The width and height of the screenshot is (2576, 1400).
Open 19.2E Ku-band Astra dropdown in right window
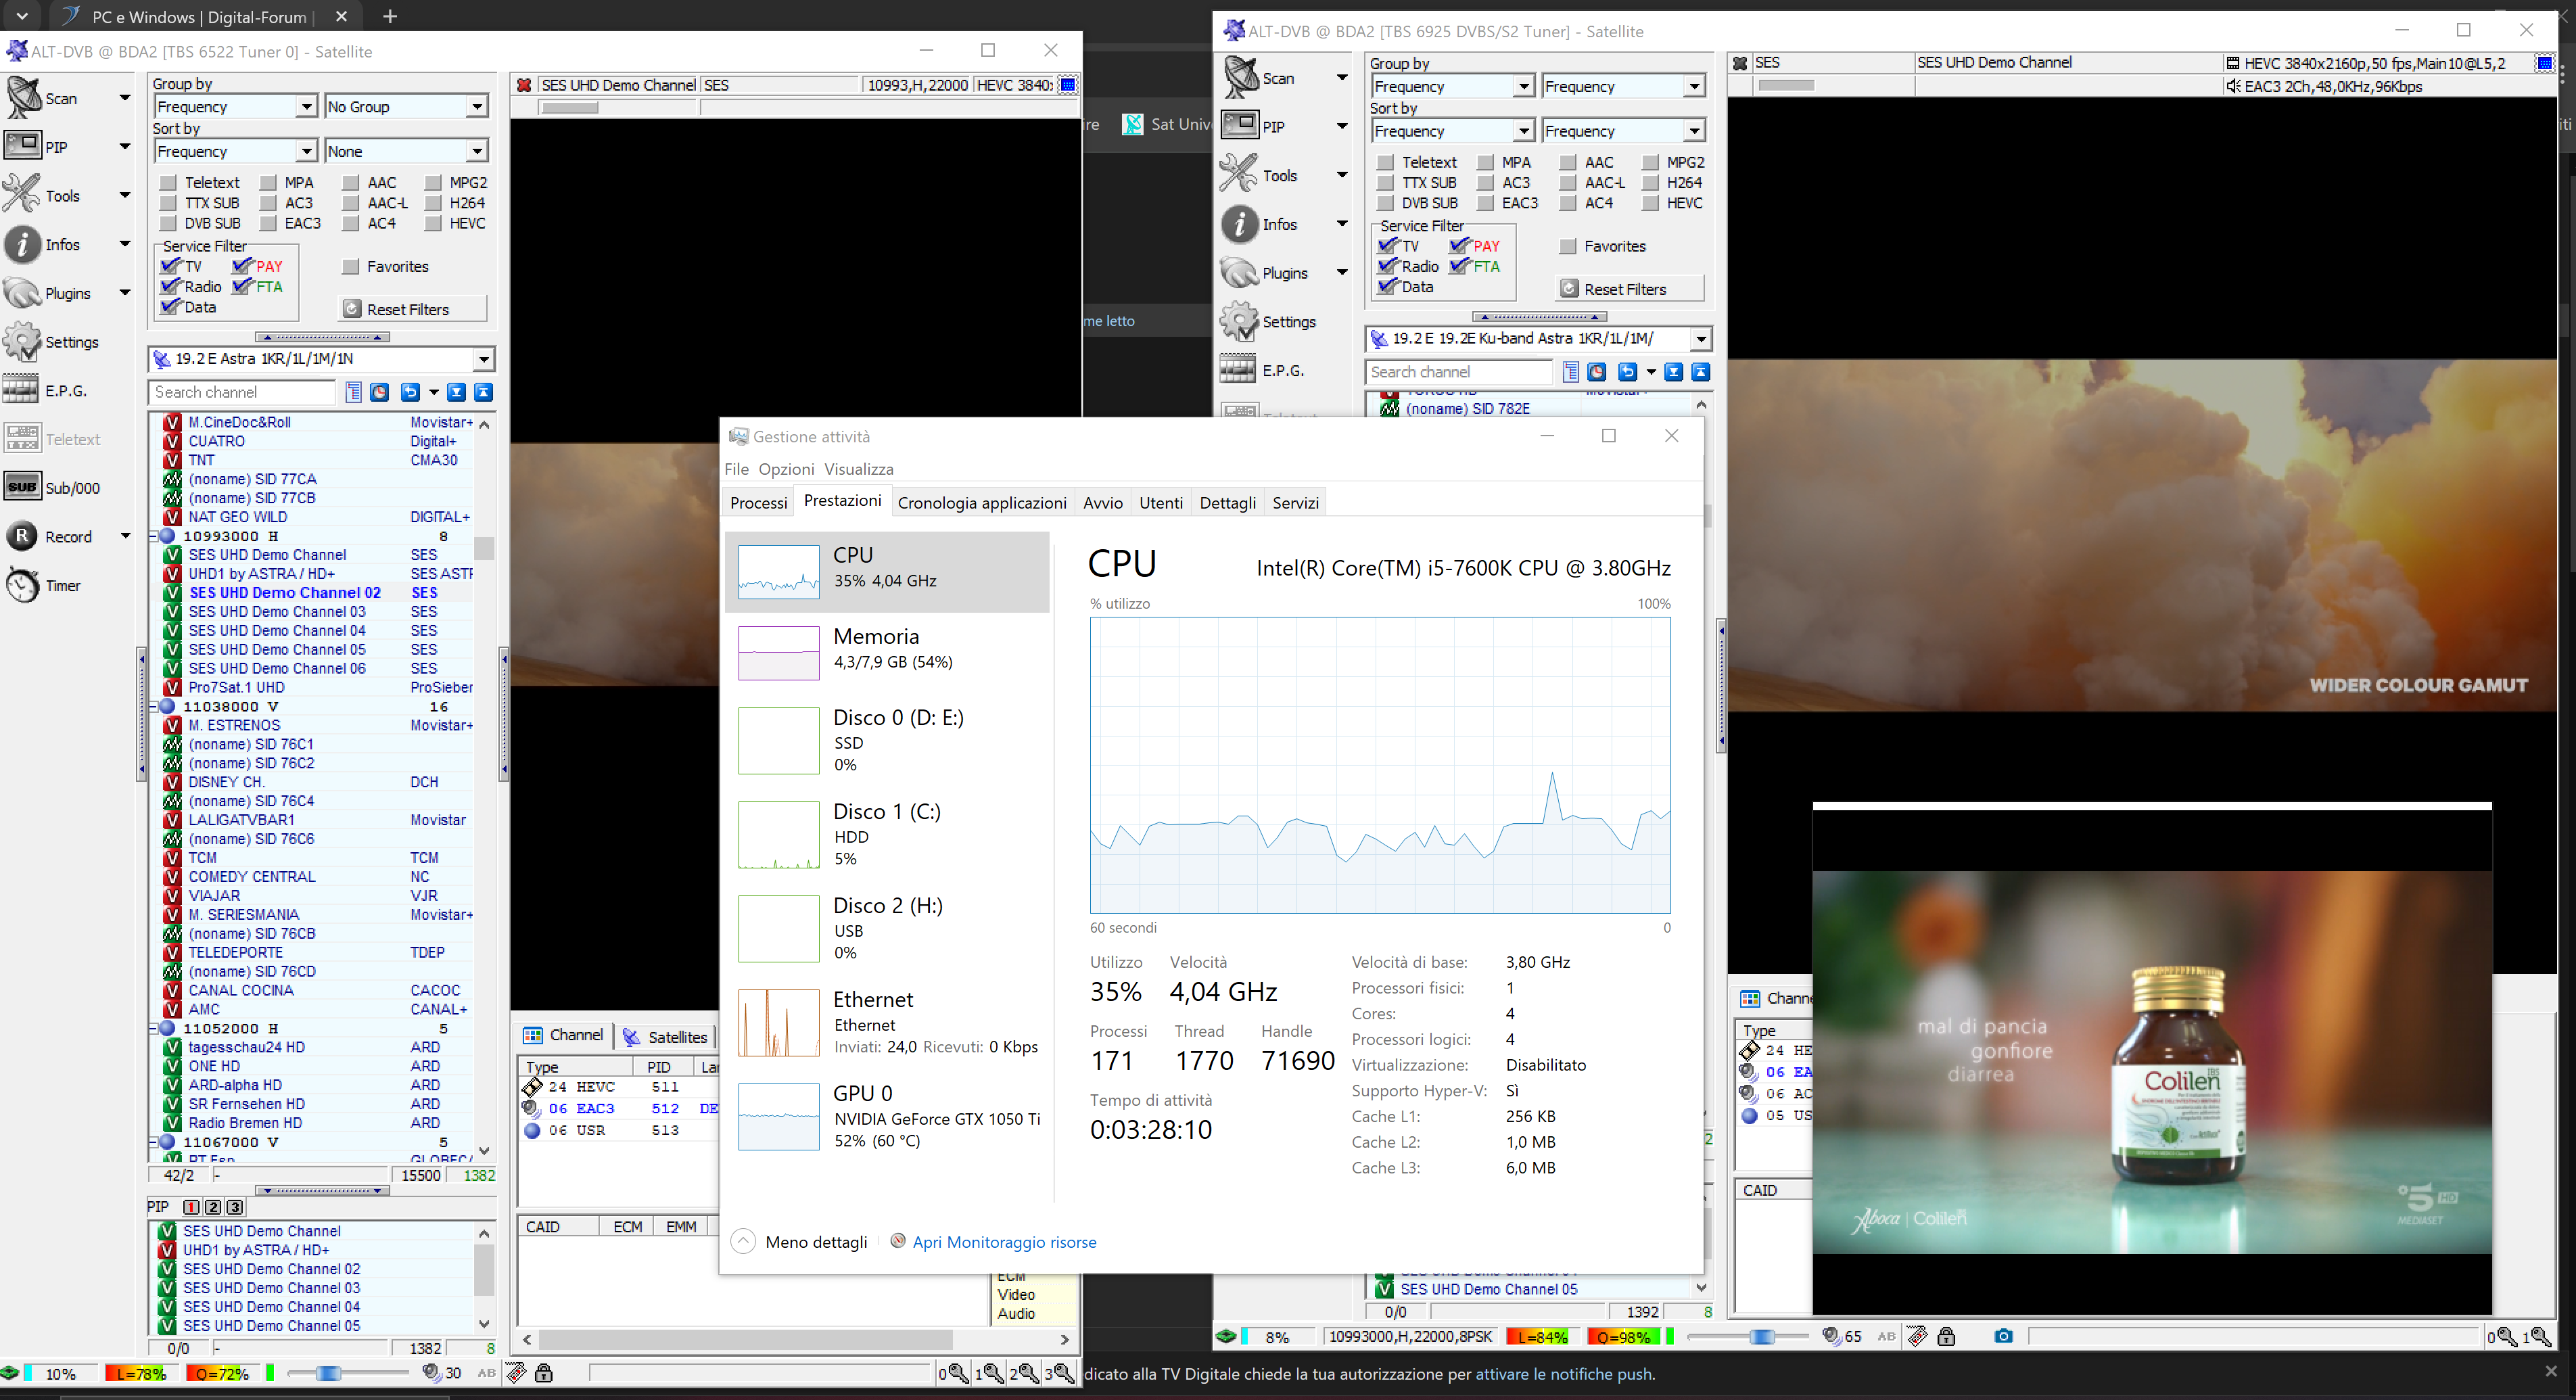(1538, 339)
